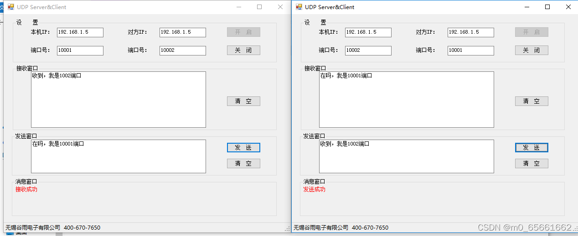The width and height of the screenshot is (578, 236).
Task: Click 本机IP field in left window
Action: pyautogui.click(x=80, y=32)
